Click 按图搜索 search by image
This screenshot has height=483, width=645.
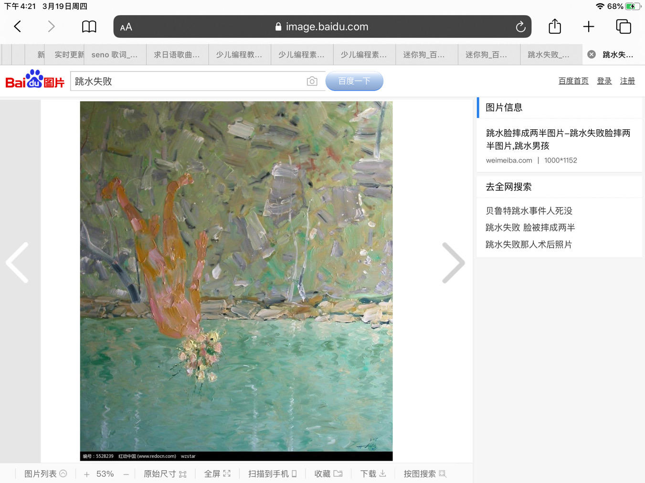coord(425,474)
